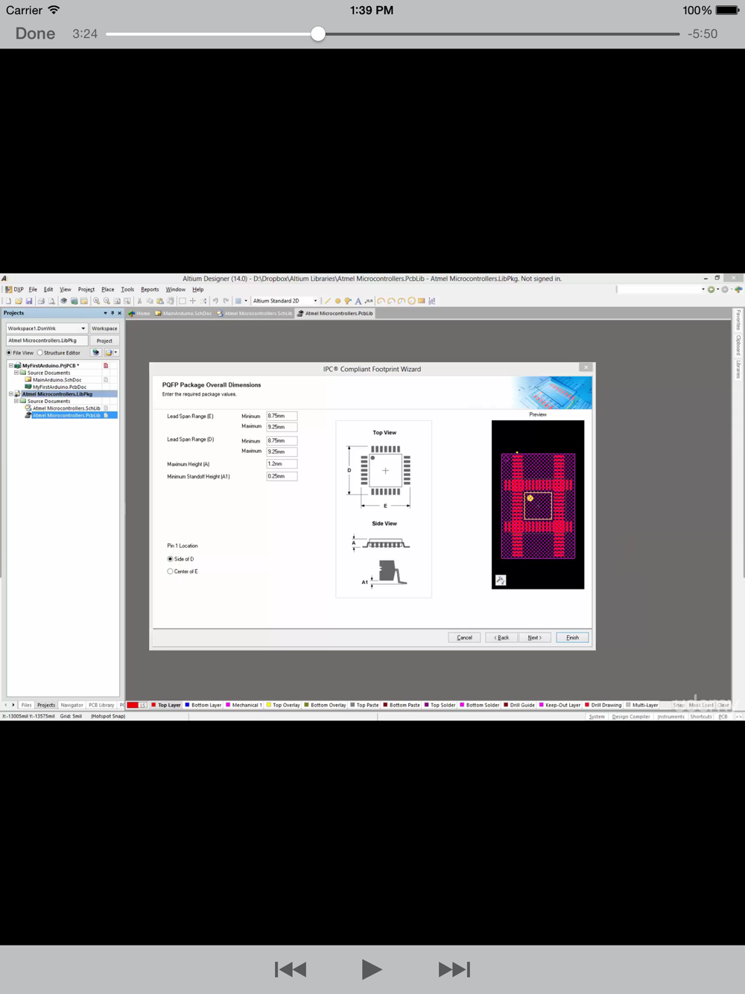
Task: Open the Tools menu
Action: coord(127,289)
